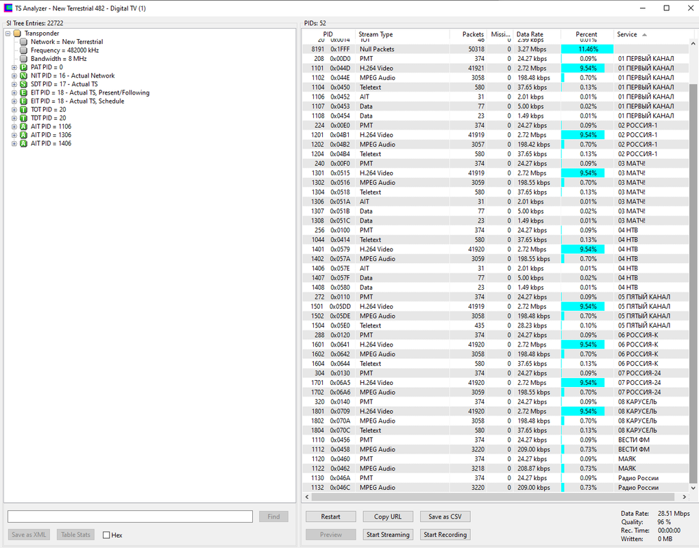699x548 pixels.
Task: Select Network = New Terrestrial entry
Action: [67, 42]
